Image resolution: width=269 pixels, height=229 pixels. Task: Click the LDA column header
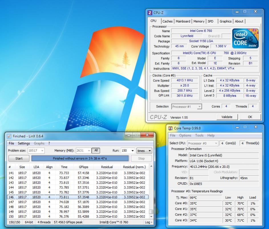36,167
